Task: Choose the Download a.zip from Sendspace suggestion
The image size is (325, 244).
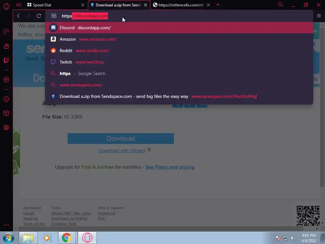Action: [179, 96]
